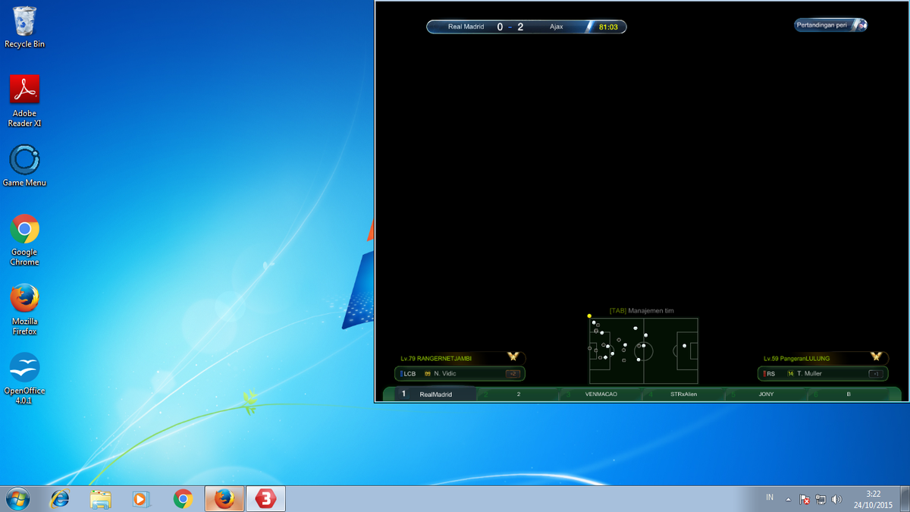Show hidden system tray icons
The width and height of the screenshot is (910, 512).
(788, 499)
